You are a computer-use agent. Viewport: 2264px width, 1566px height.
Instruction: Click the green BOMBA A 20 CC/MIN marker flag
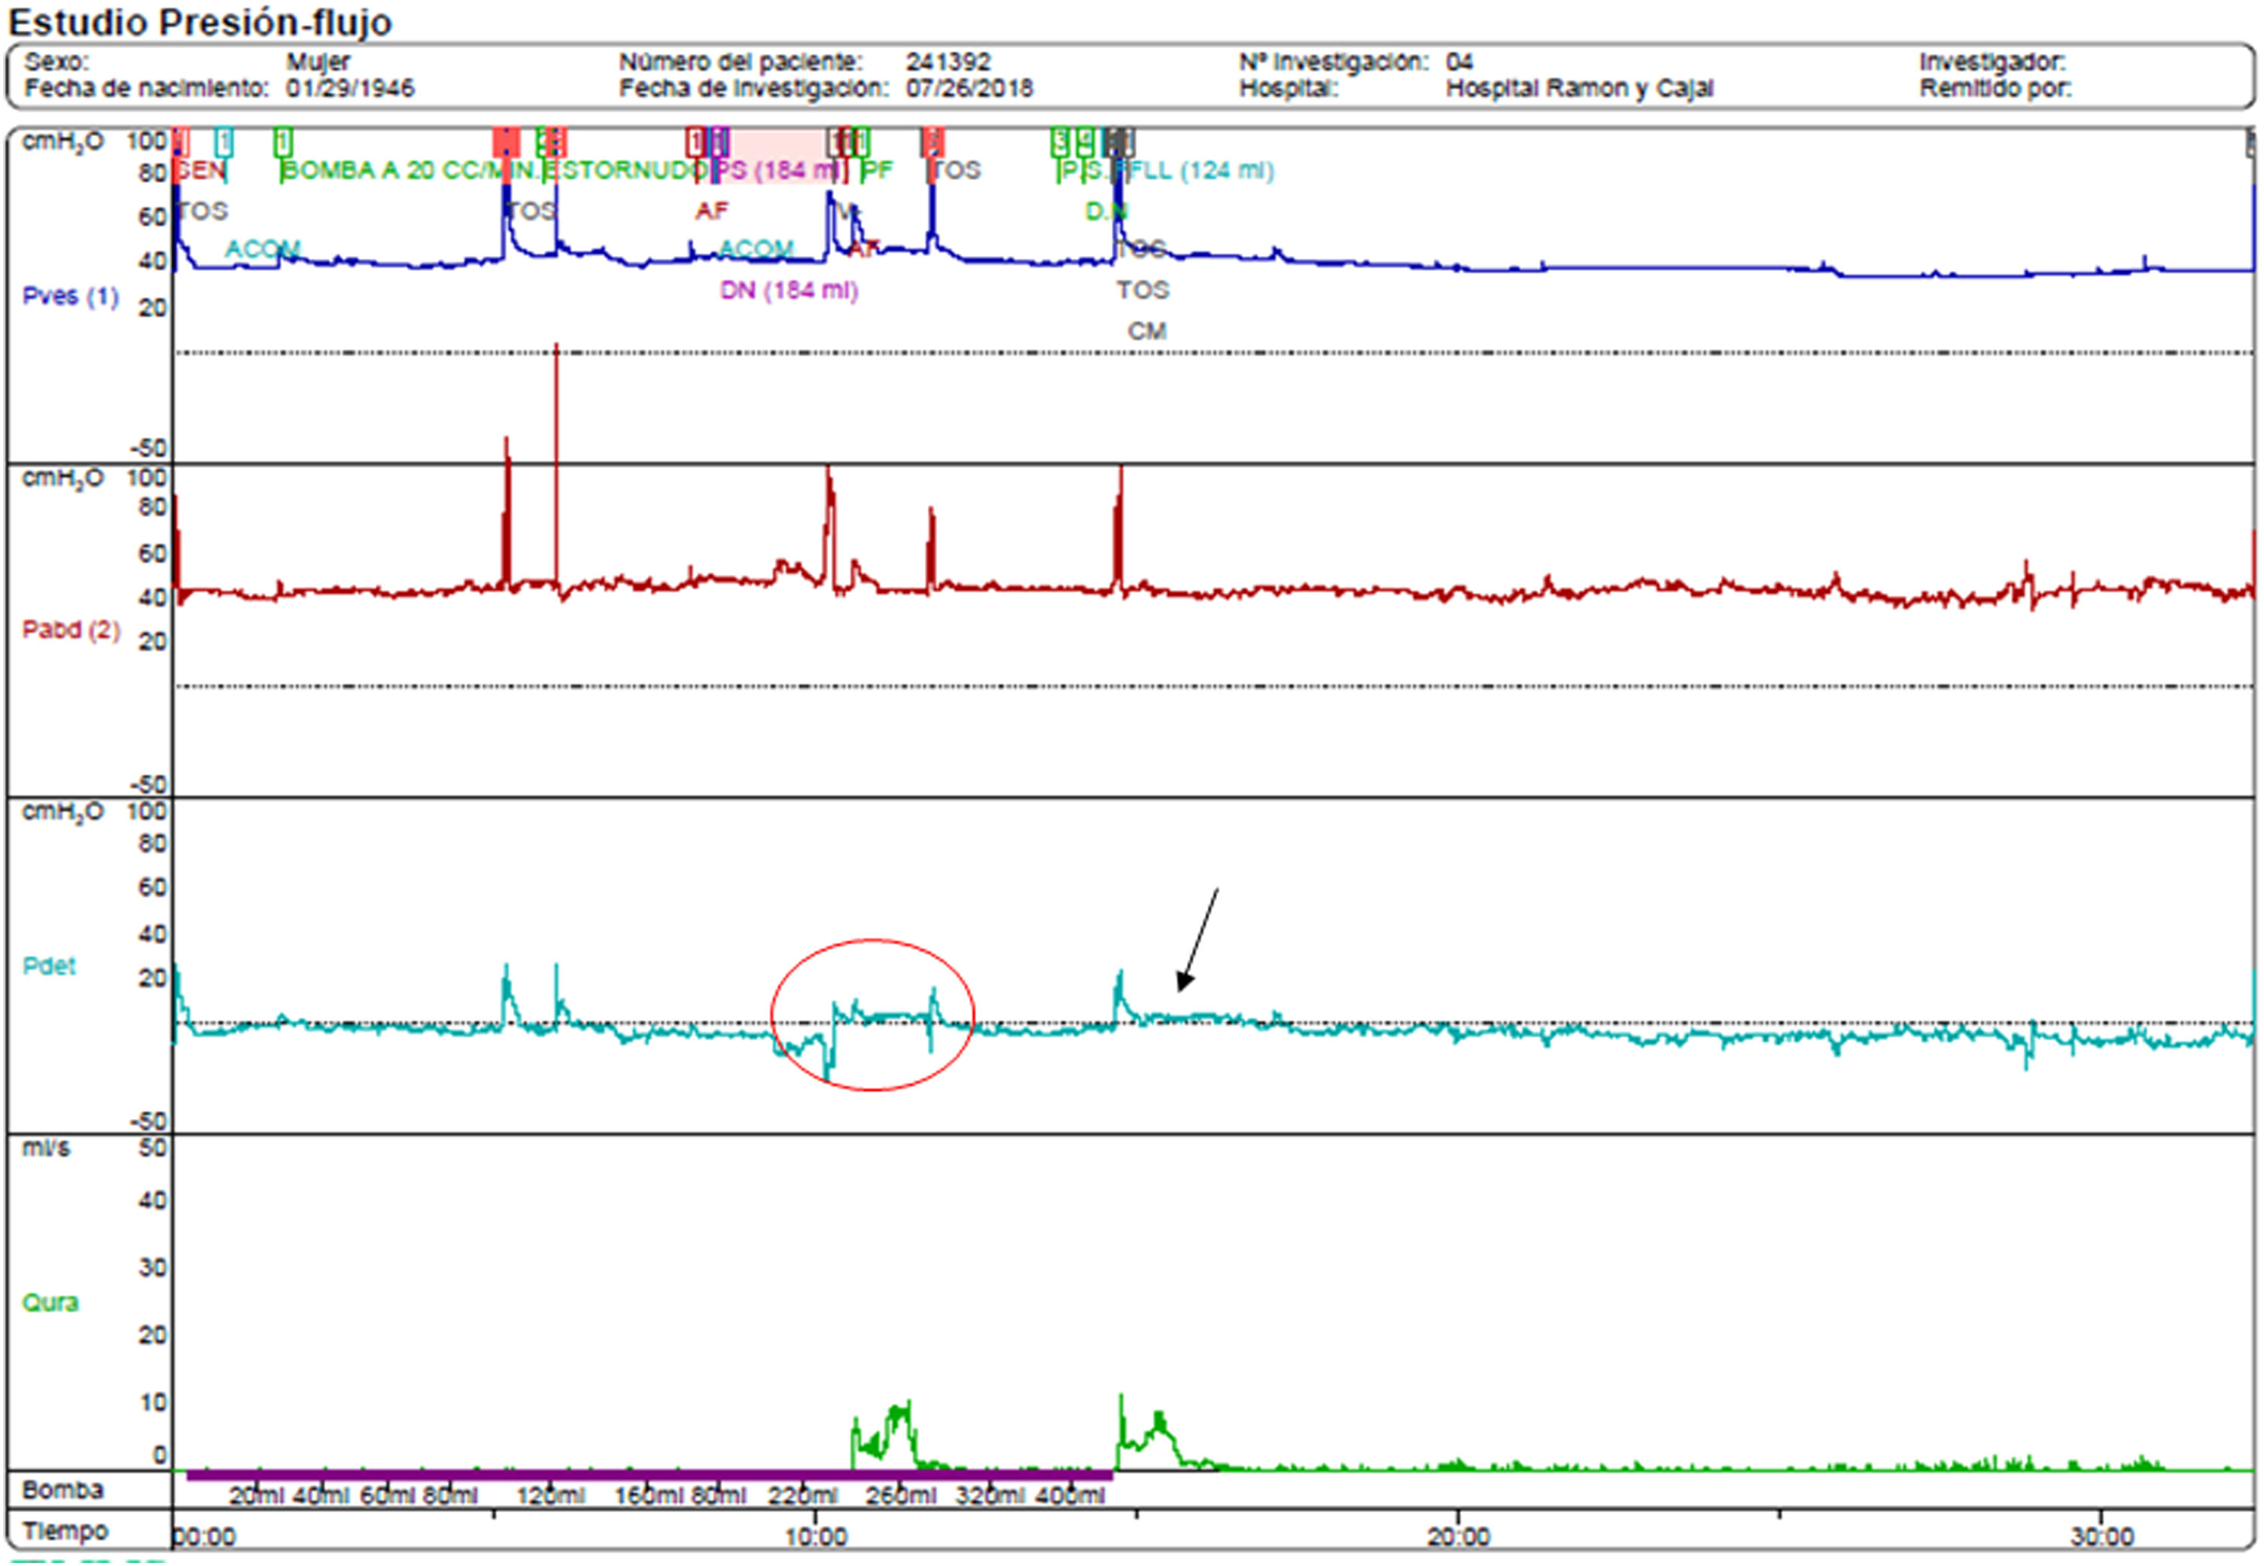click(283, 142)
